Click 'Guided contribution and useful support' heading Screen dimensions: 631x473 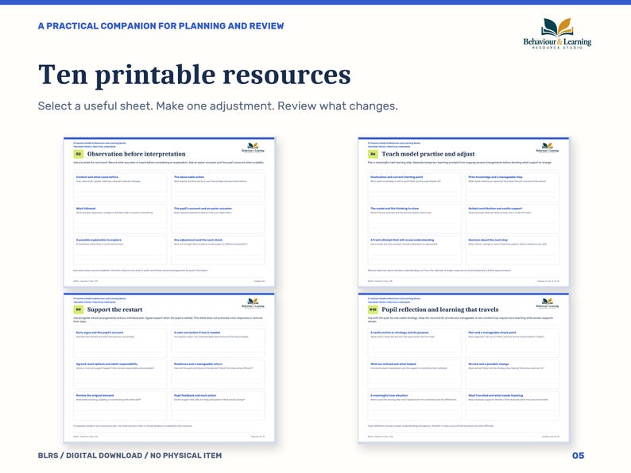pyautogui.click(x=495, y=209)
